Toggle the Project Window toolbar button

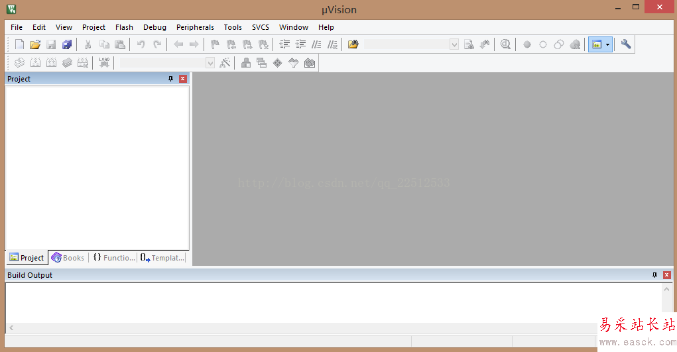597,44
